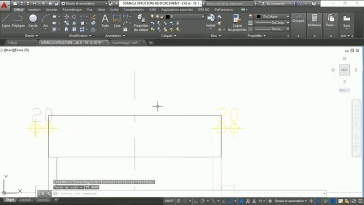
Task: Toggle ortho mode in status bar
Action: pos(196,201)
